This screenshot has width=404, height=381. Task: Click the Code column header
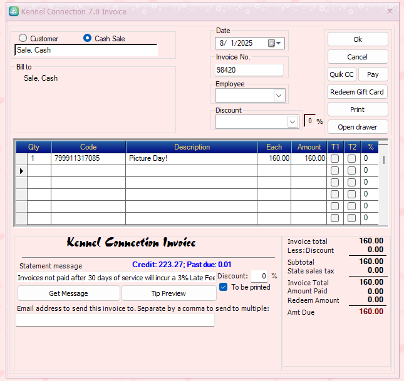(x=88, y=147)
